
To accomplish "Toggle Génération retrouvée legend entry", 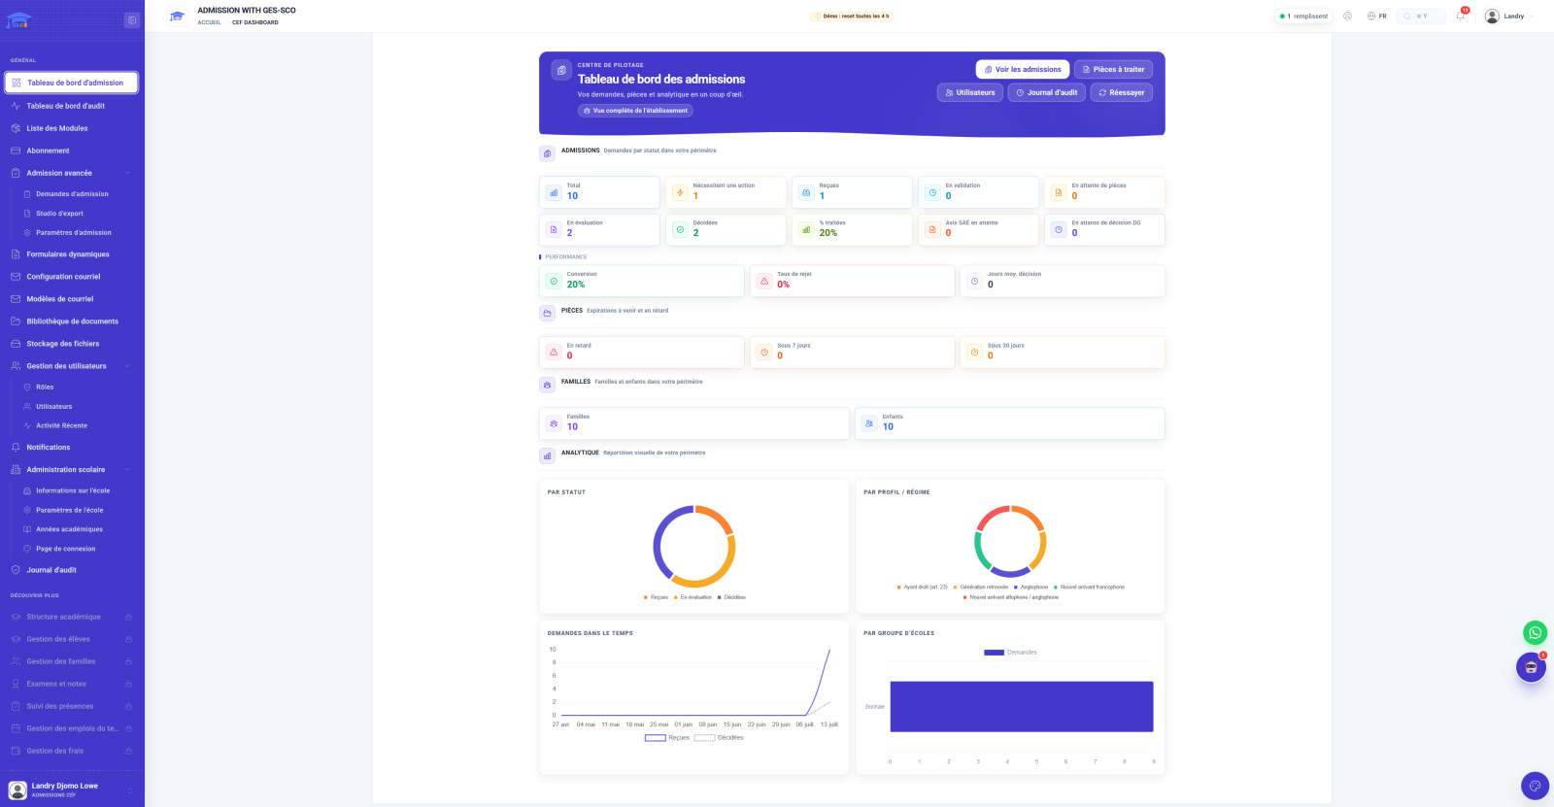I will click(x=981, y=588).
